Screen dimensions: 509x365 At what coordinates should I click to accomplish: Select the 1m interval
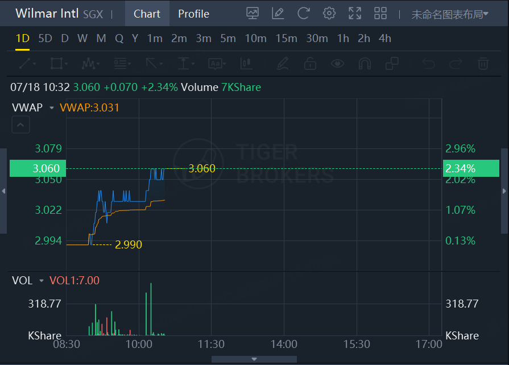[155, 39]
